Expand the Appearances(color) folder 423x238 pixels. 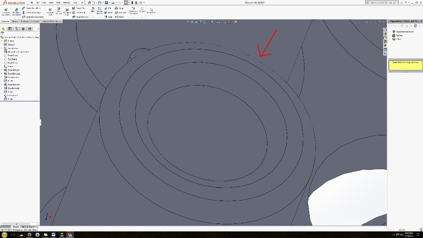(x=390, y=32)
